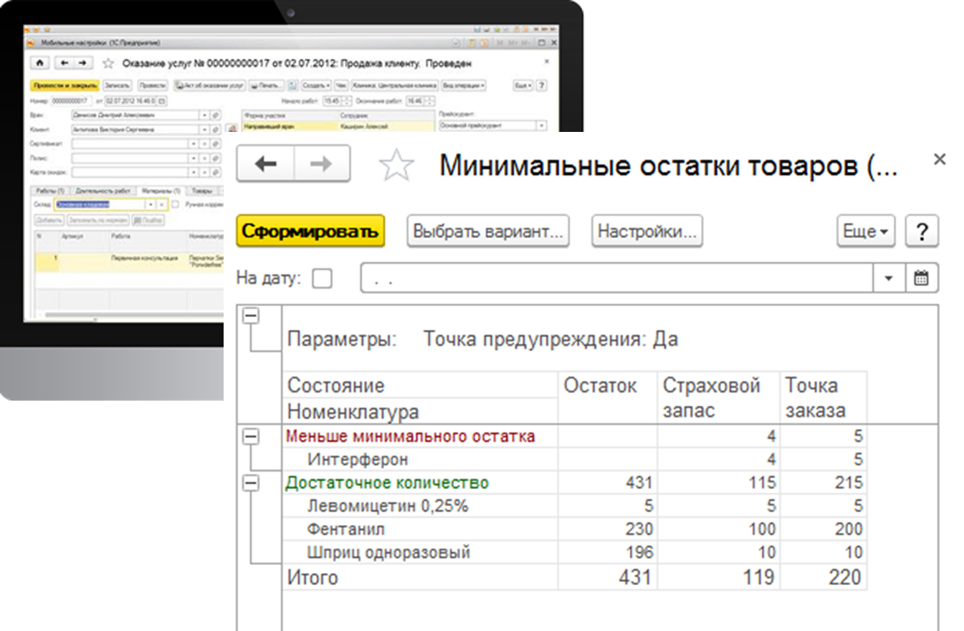Collapse the Достаточное количество group
964x631 pixels.
251,483
